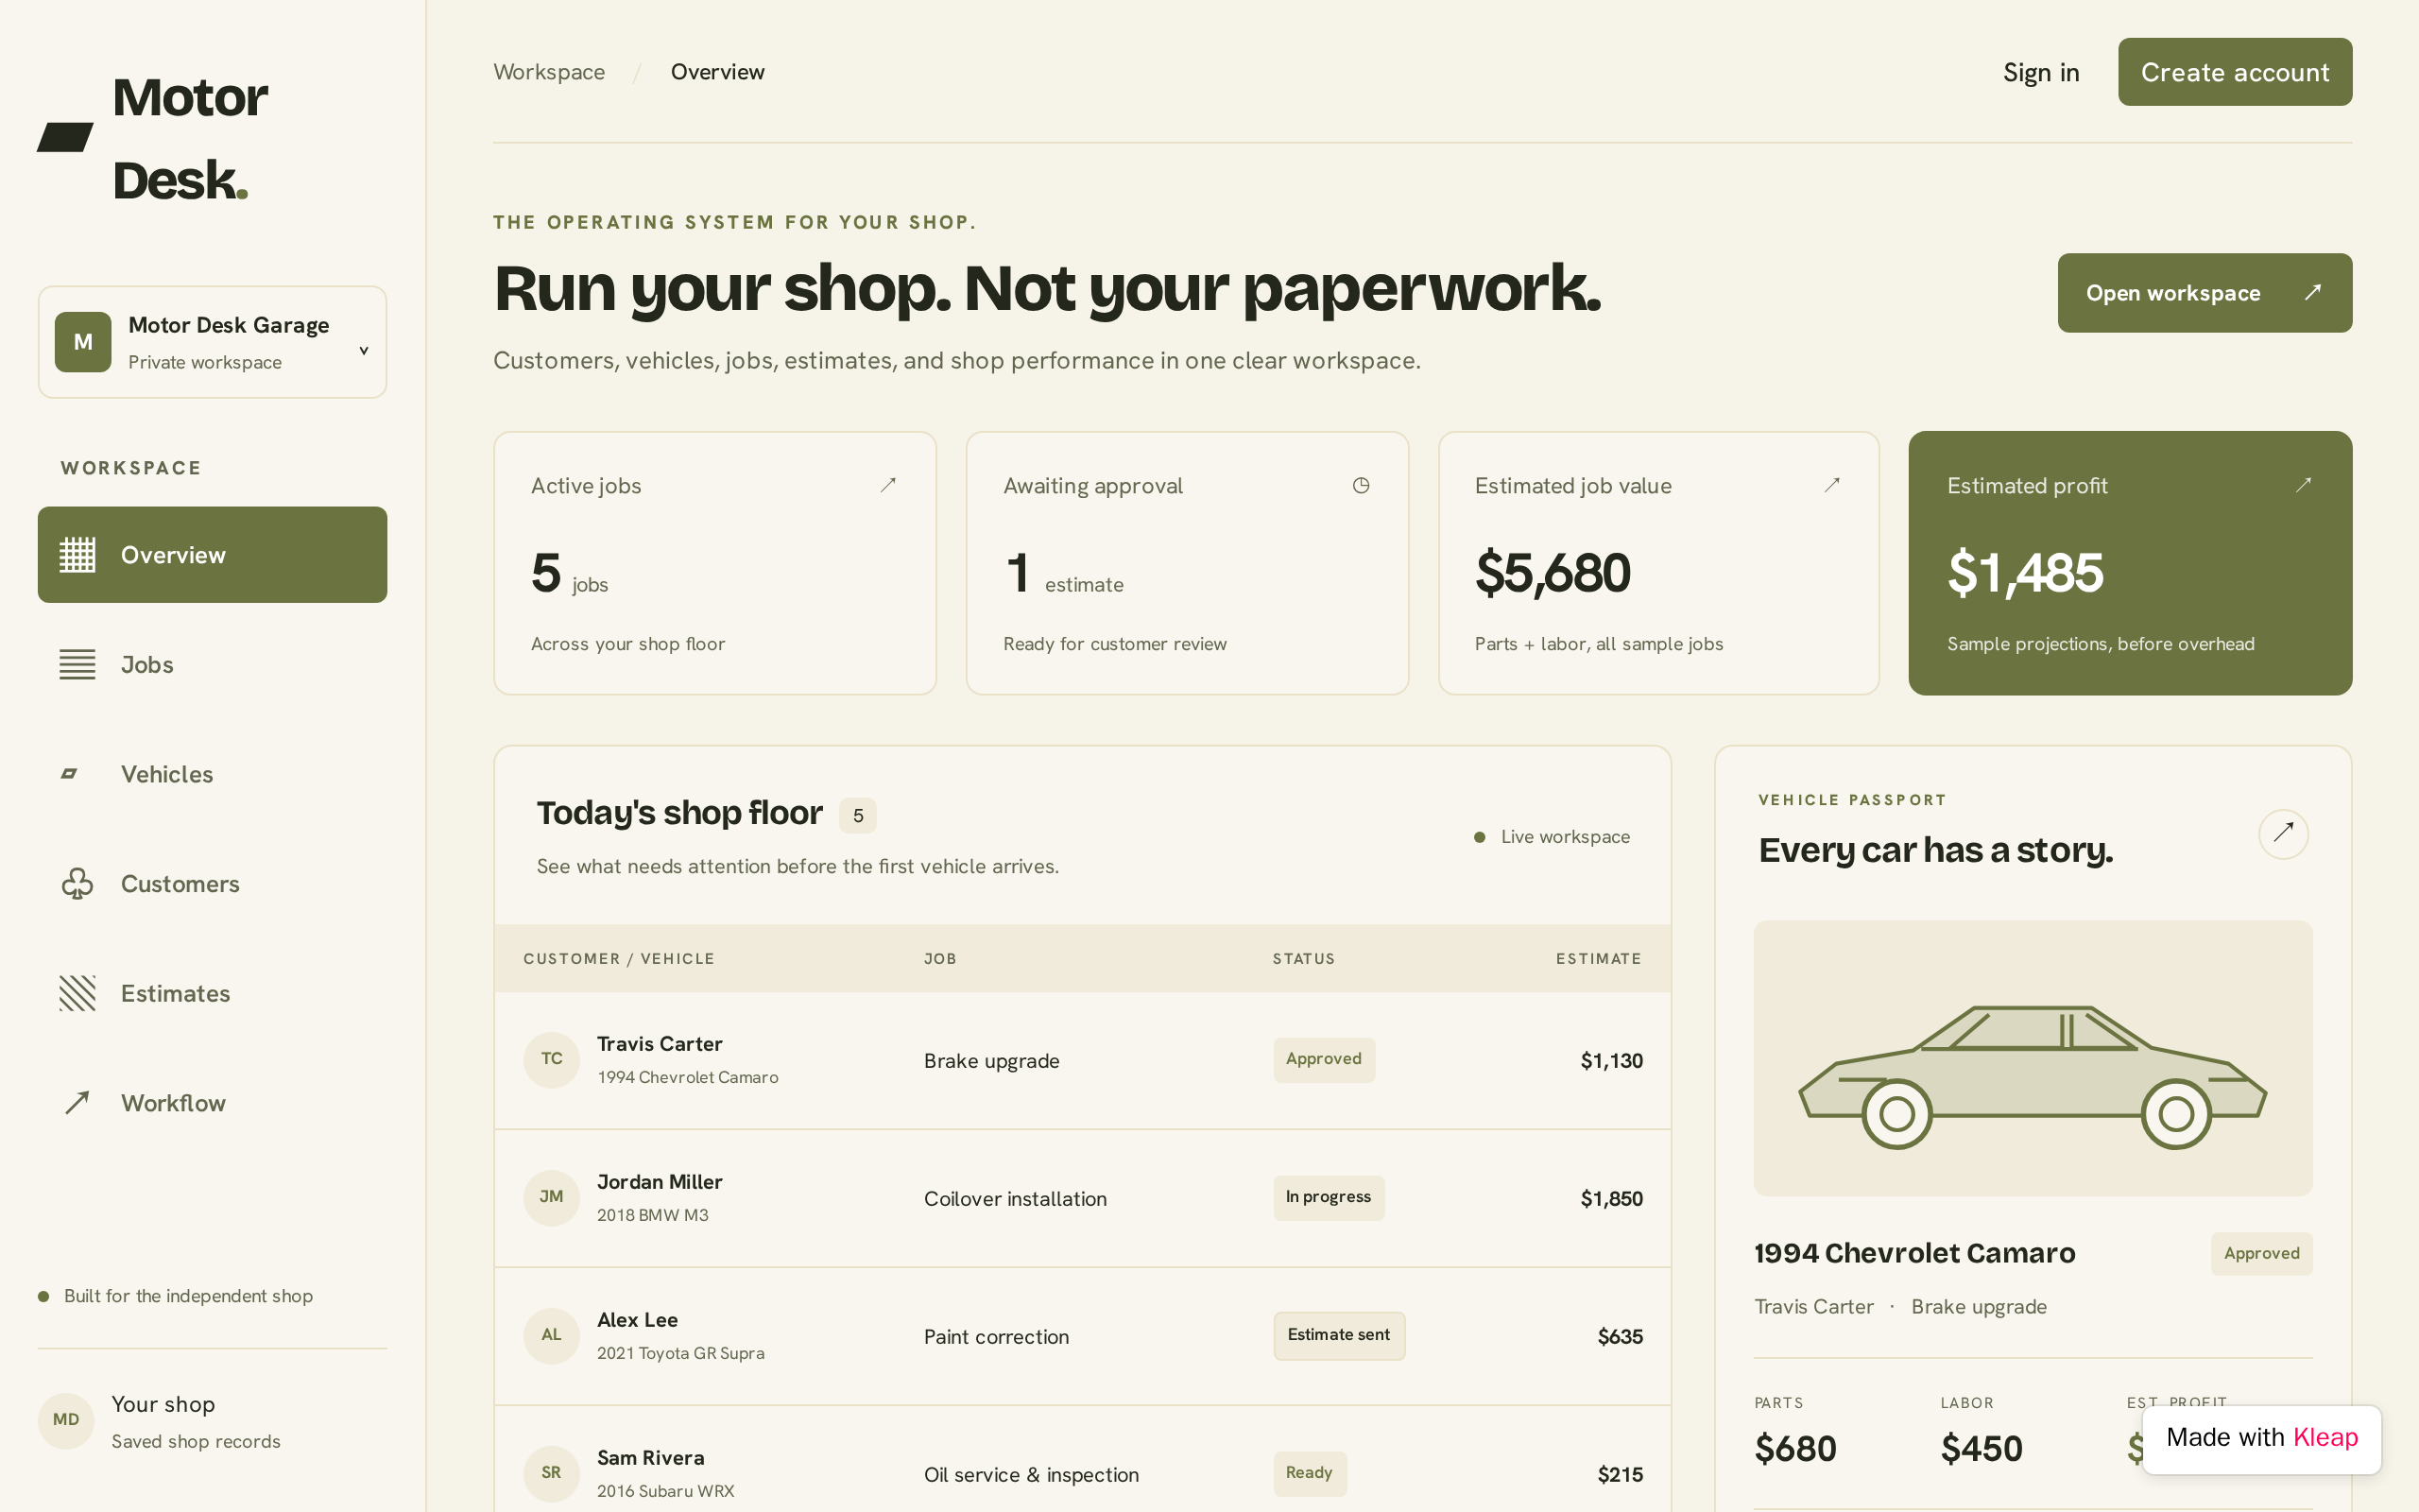Screen dimensions: 2419x1512
Task: Click the Approved badge beside 1994 Chevrolet Camaro heading
Action: (x=2261, y=1253)
